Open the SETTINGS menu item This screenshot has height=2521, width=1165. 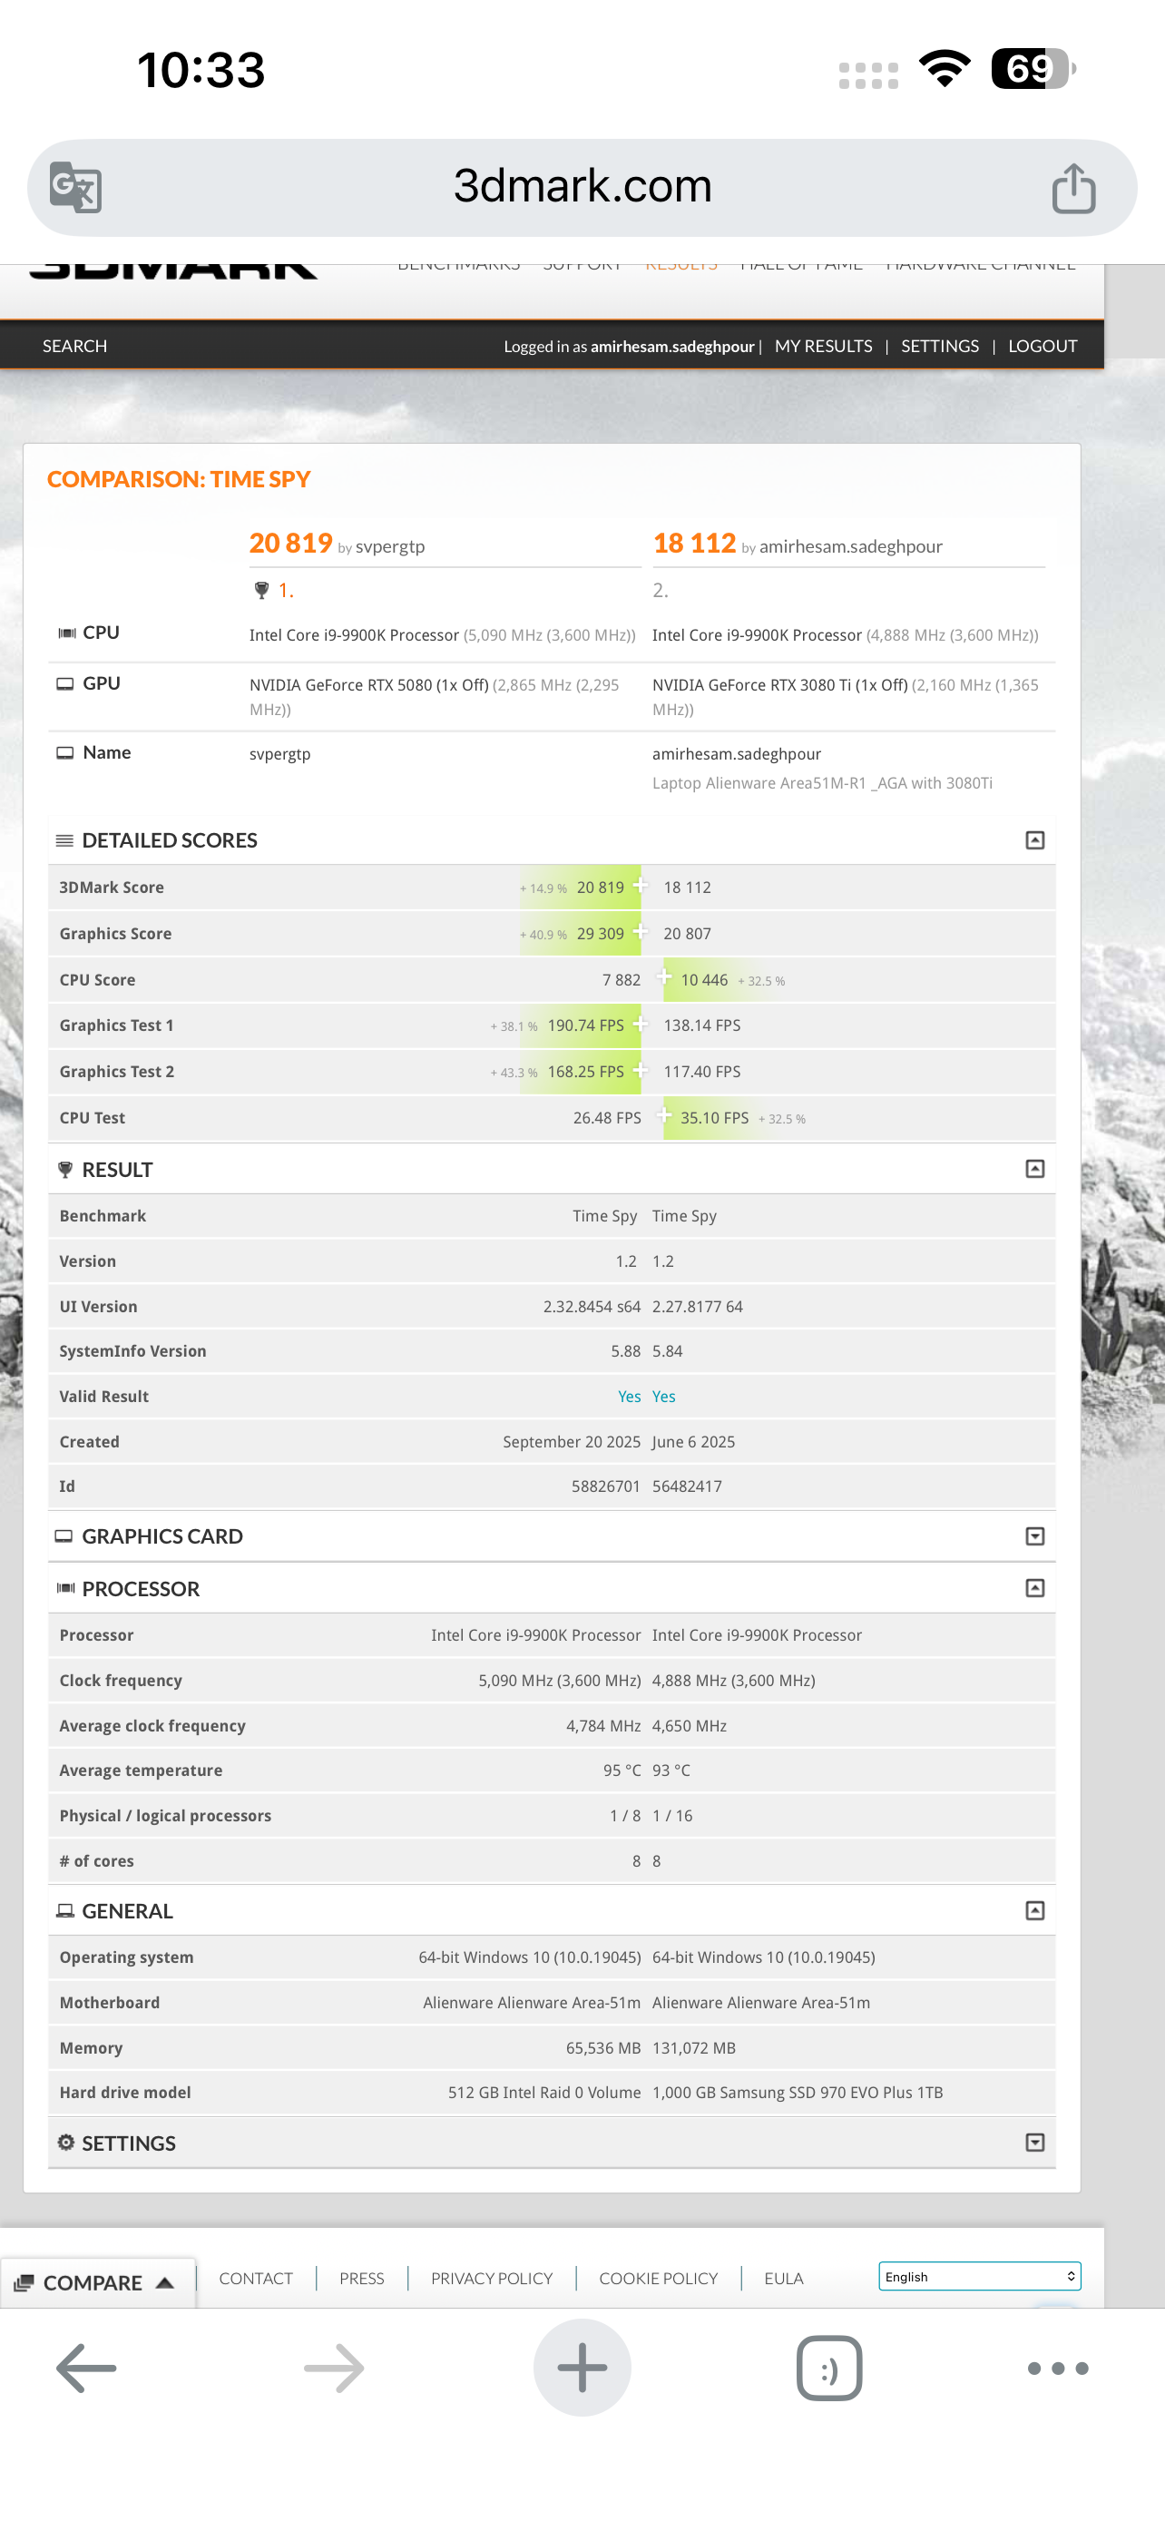pos(939,346)
